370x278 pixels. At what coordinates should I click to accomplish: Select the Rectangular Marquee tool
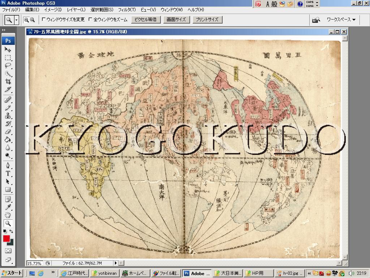coord(8,58)
